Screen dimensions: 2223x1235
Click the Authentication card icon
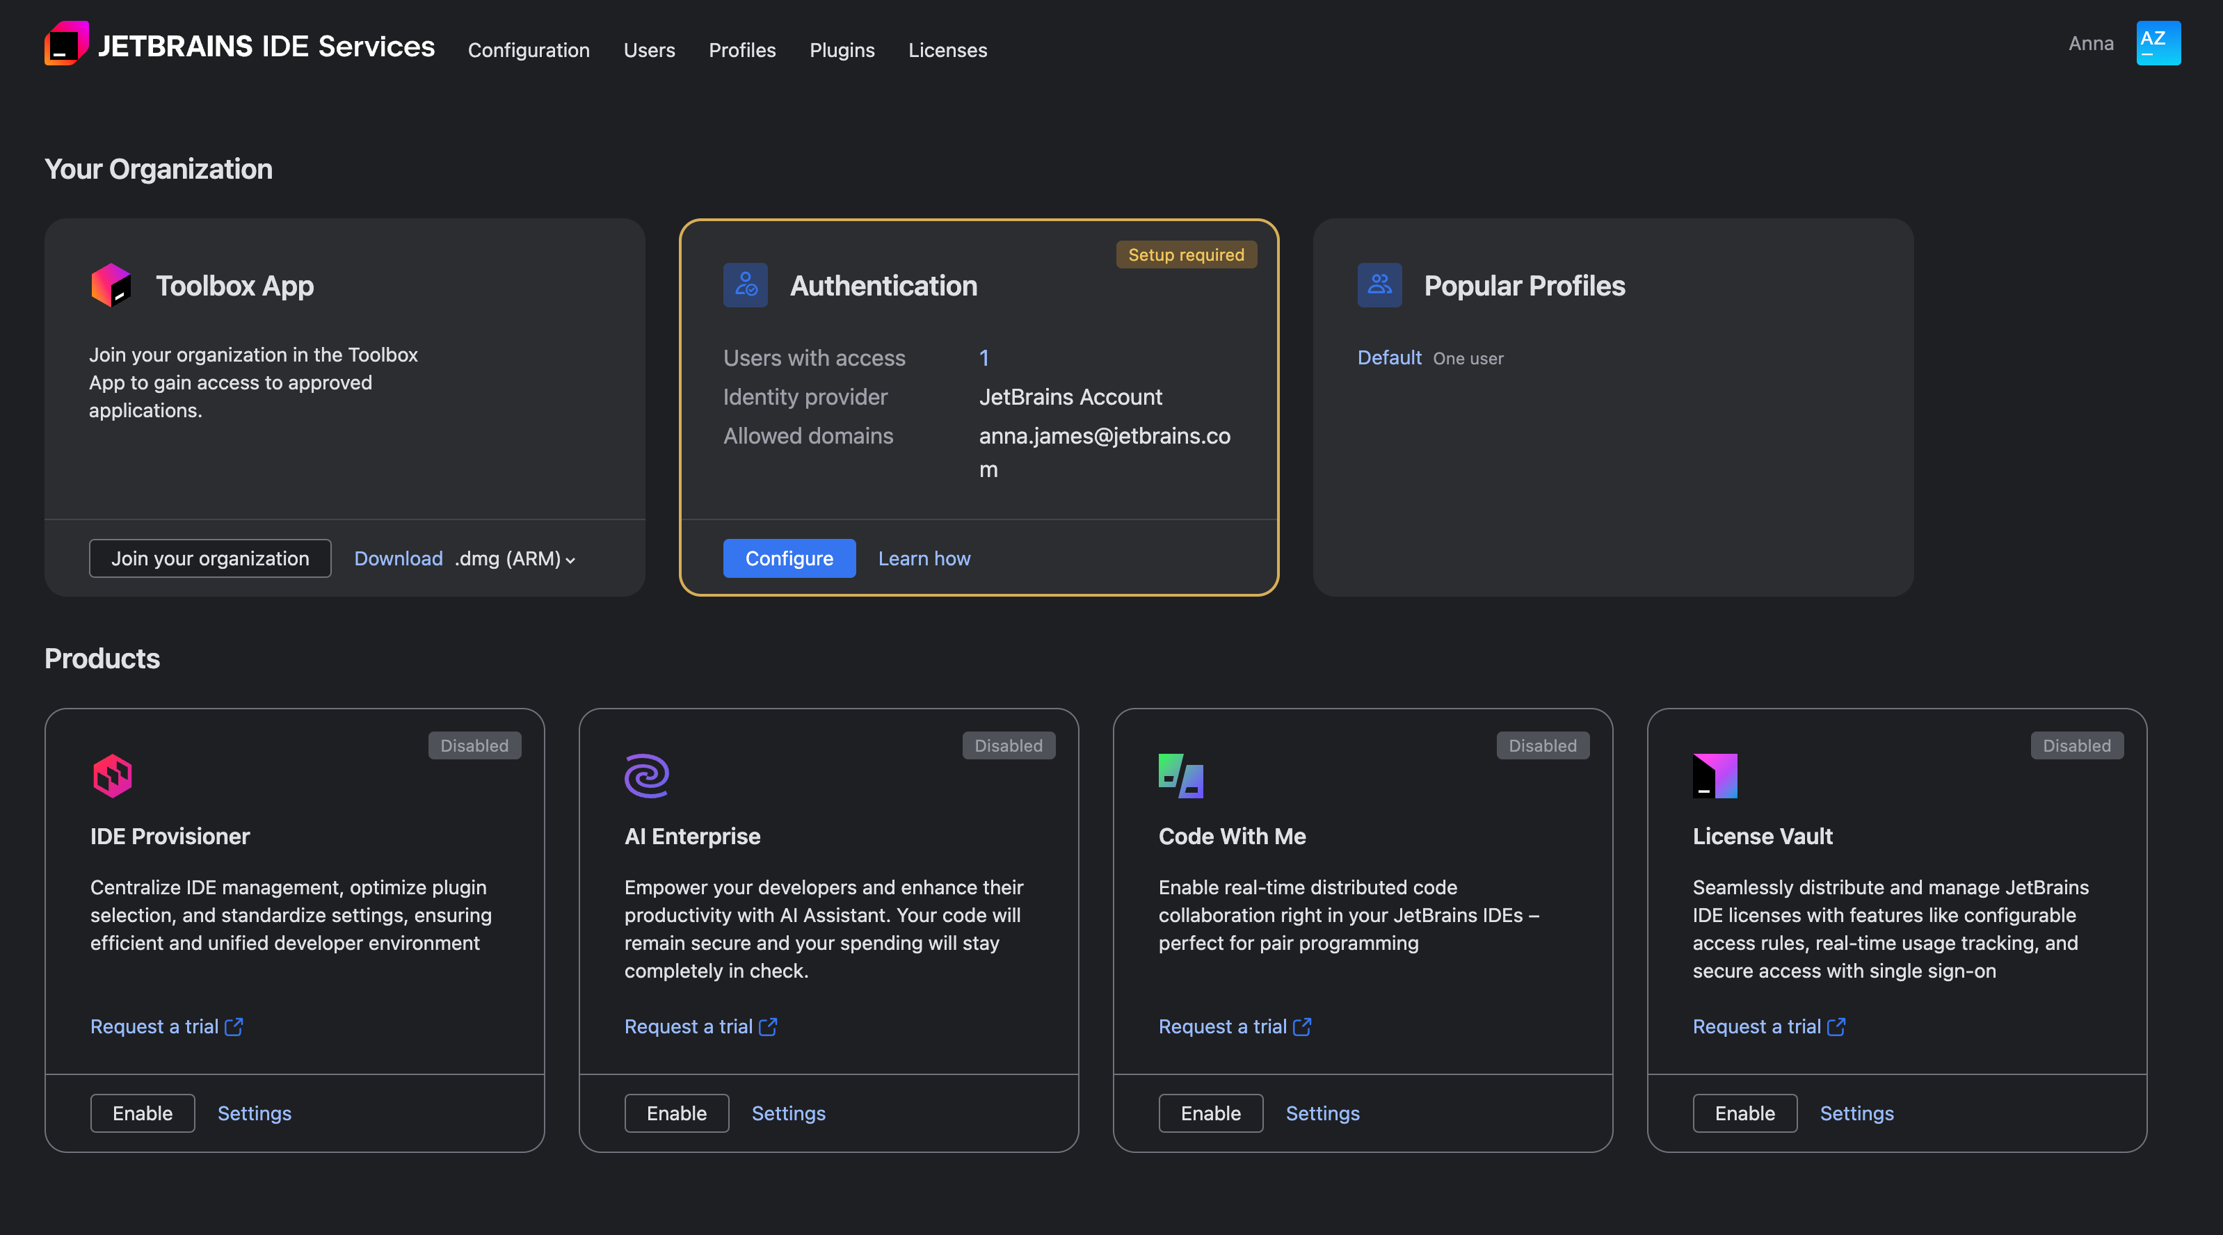click(746, 285)
